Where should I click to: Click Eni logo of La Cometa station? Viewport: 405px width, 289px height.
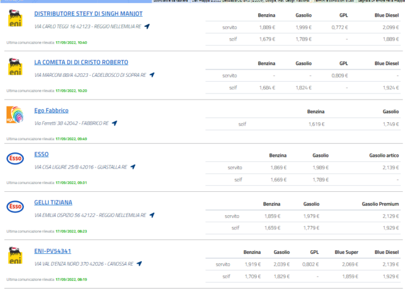(15, 67)
